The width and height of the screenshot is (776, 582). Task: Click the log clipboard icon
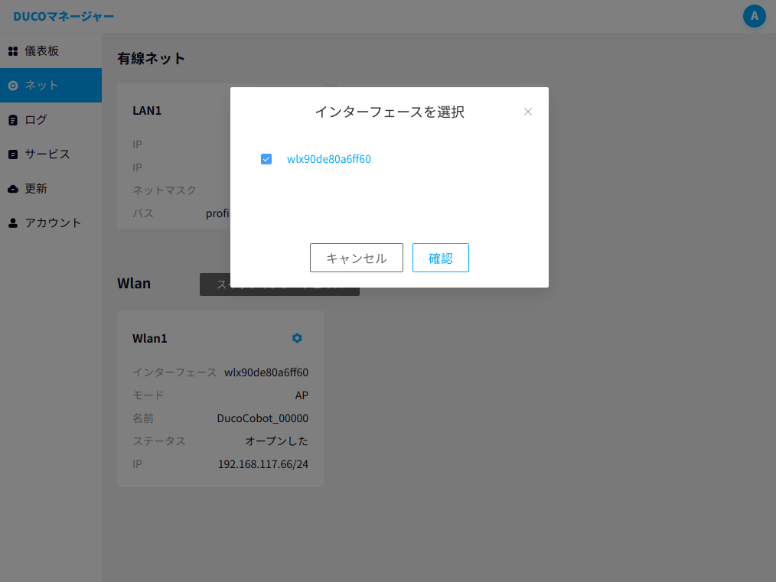point(13,120)
